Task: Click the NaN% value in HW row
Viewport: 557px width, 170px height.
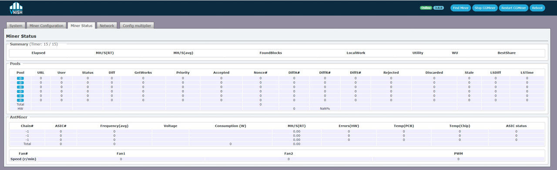Action: point(325,108)
